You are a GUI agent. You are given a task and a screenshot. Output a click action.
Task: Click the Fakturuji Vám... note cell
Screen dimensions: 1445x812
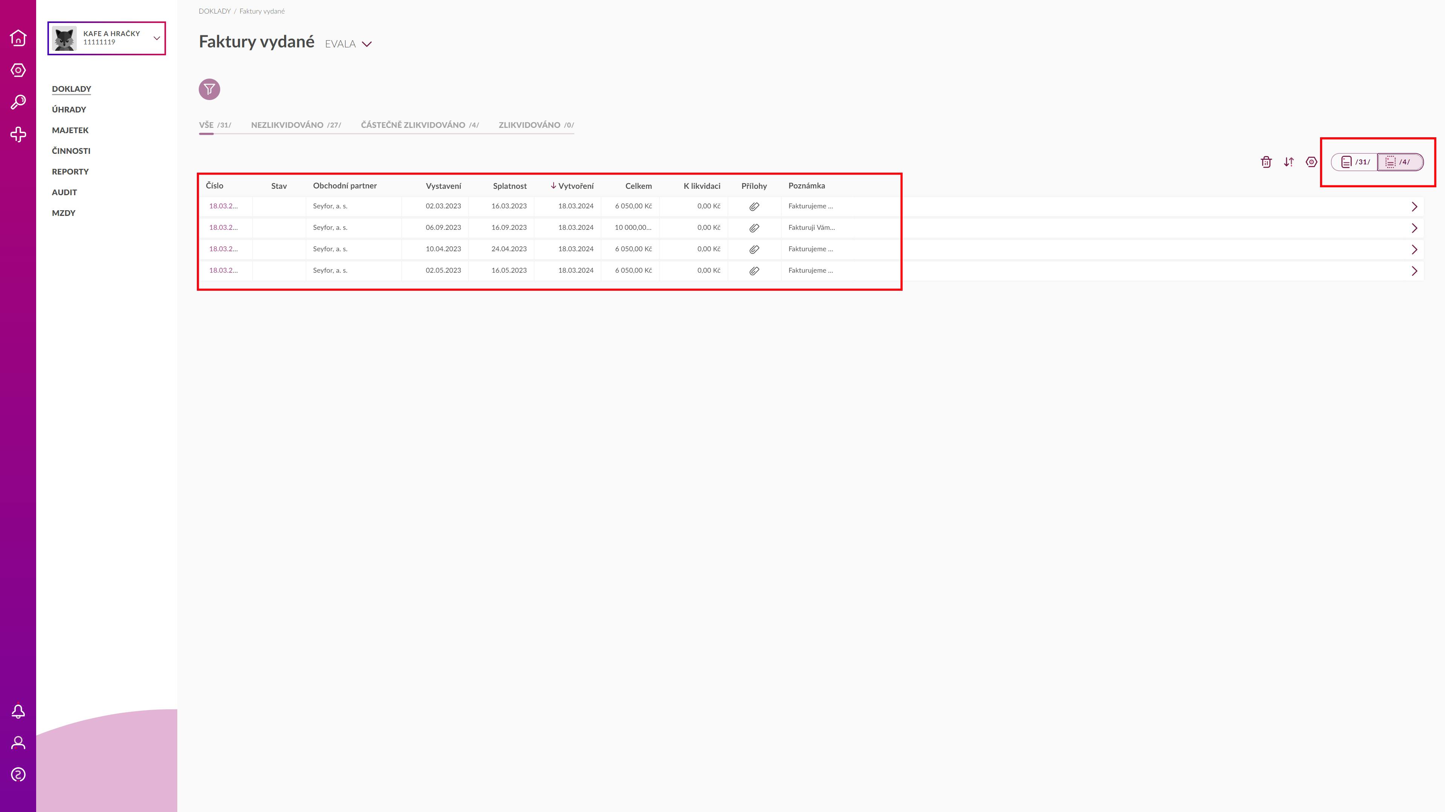click(812, 228)
